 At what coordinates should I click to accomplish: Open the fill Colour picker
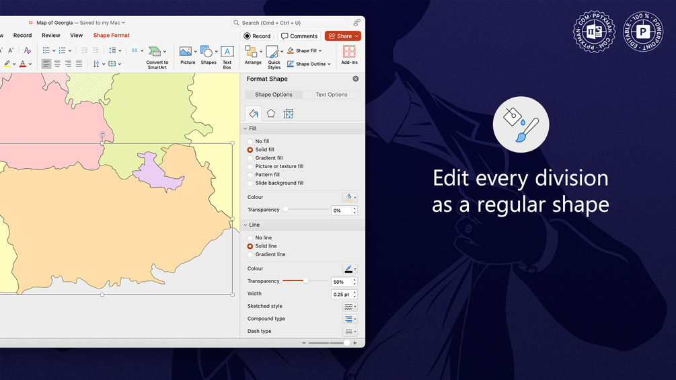[x=350, y=197]
